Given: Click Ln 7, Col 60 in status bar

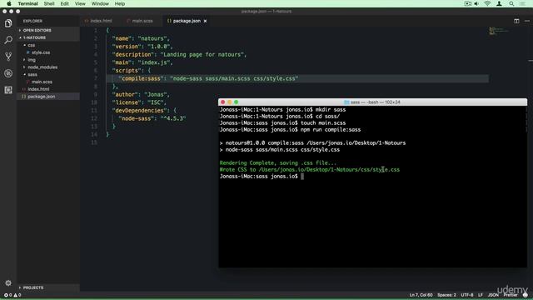Looking at the screenshot, I should click(x=421, y=295).
